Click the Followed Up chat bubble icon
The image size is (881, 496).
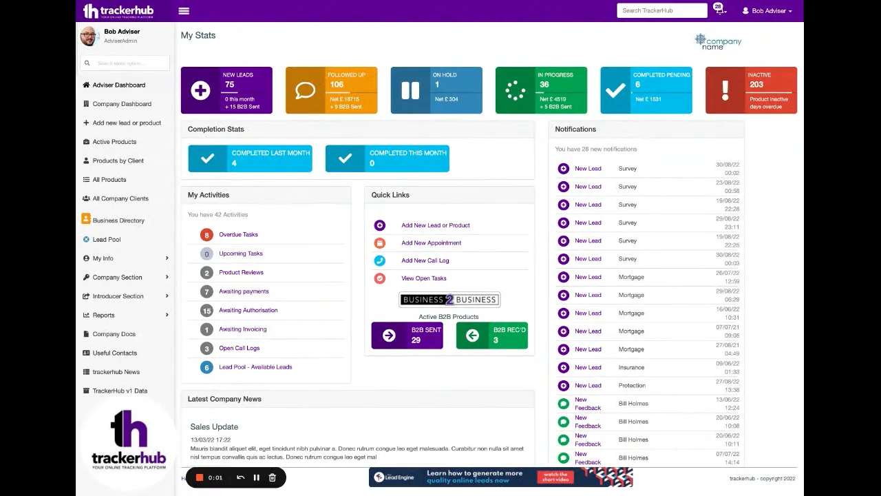(x=305, y=90)
